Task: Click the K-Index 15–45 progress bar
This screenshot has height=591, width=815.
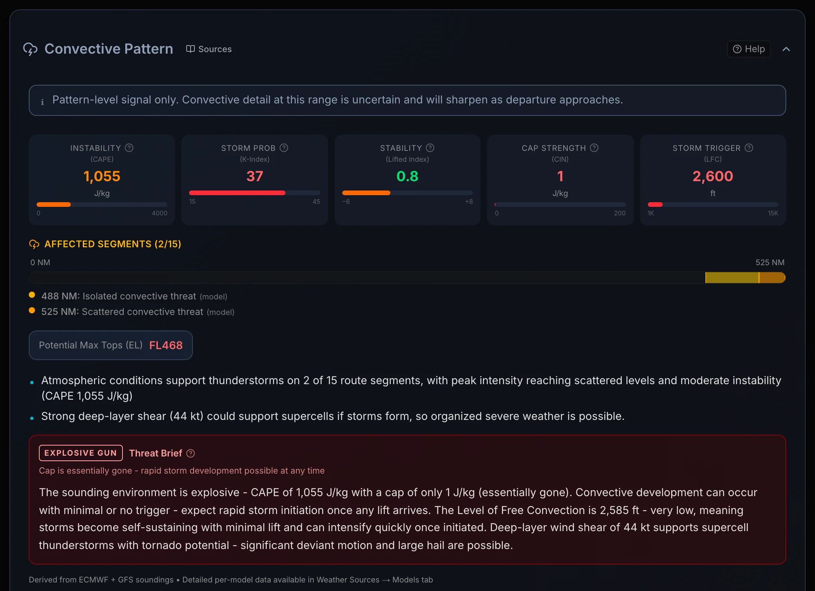Action: click(x=255, y=193)
